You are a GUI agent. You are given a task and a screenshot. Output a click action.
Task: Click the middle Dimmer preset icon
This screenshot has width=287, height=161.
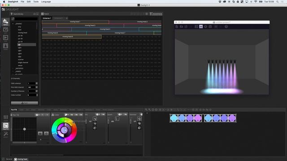pos(139,123)
